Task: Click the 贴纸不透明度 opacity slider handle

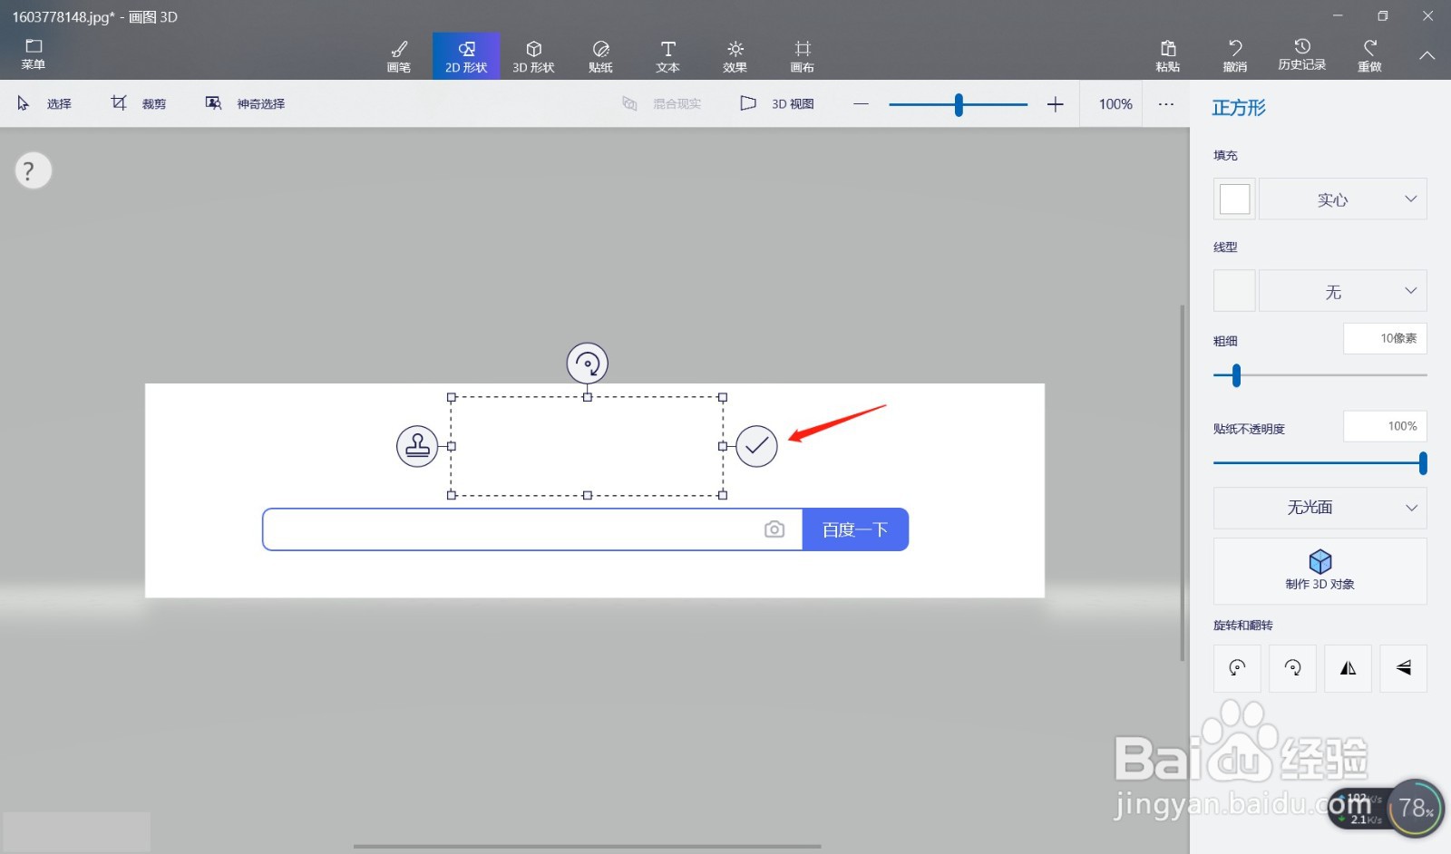Action: [1423, 463]
